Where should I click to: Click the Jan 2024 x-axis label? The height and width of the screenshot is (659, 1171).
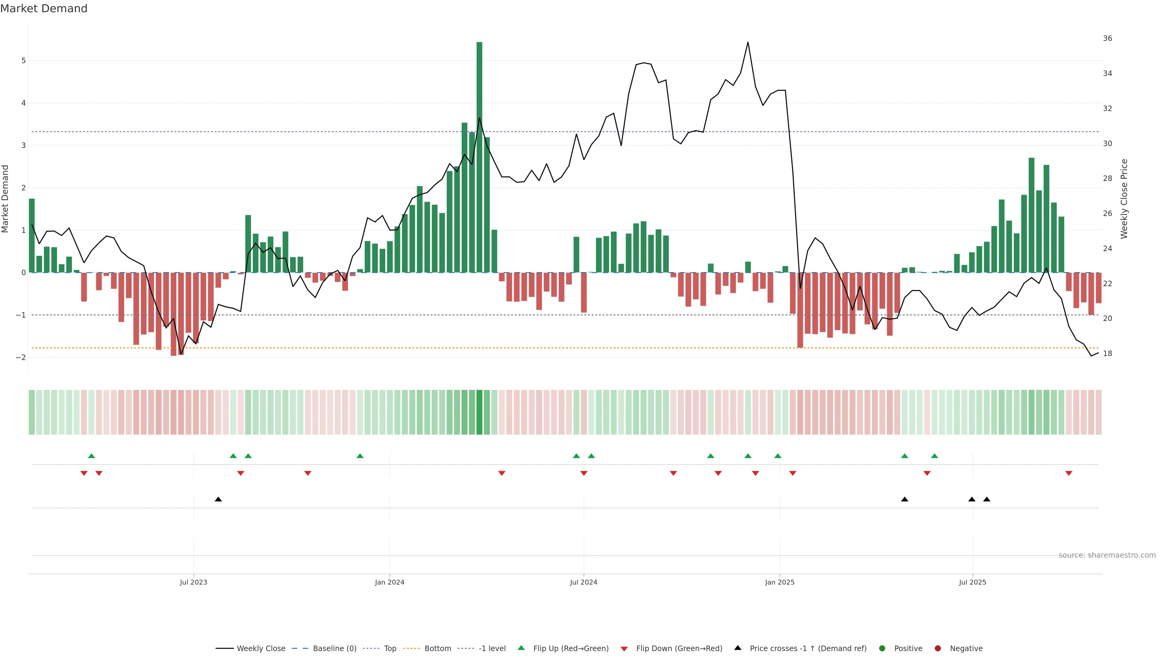pos(390,582)
